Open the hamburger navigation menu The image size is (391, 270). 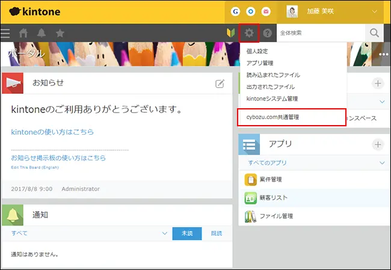pos(5,33)
